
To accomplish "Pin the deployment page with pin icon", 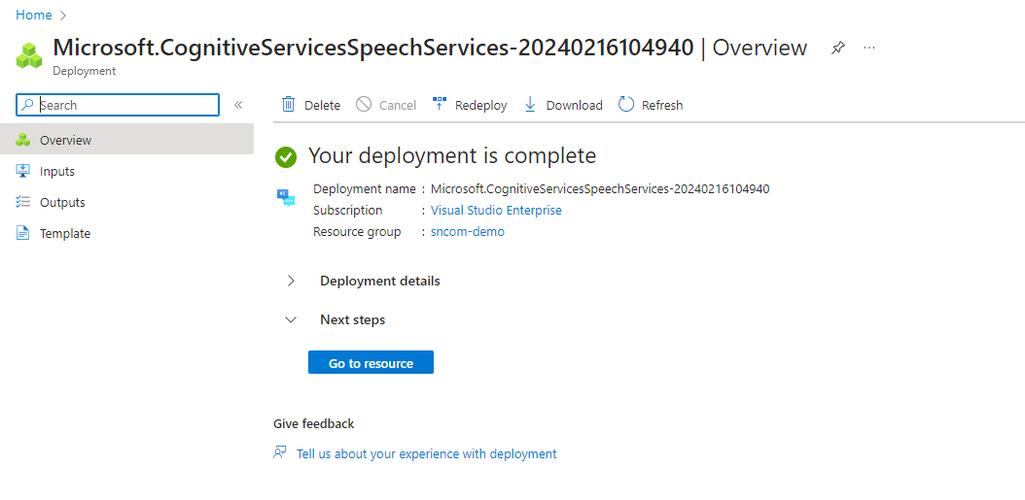I will click(837, 48).
